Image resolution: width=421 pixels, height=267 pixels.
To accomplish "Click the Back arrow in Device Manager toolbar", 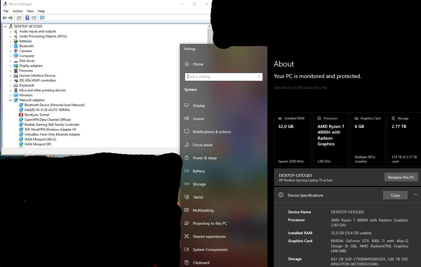I will click(4, 18).
